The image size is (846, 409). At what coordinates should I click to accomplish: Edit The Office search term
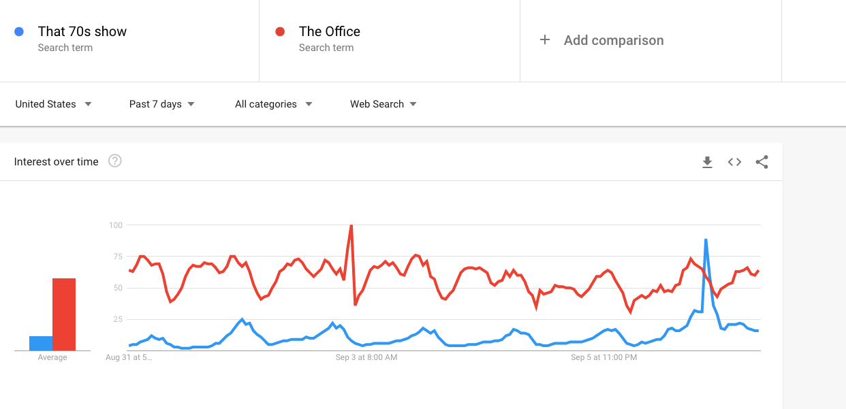[390, 39]
